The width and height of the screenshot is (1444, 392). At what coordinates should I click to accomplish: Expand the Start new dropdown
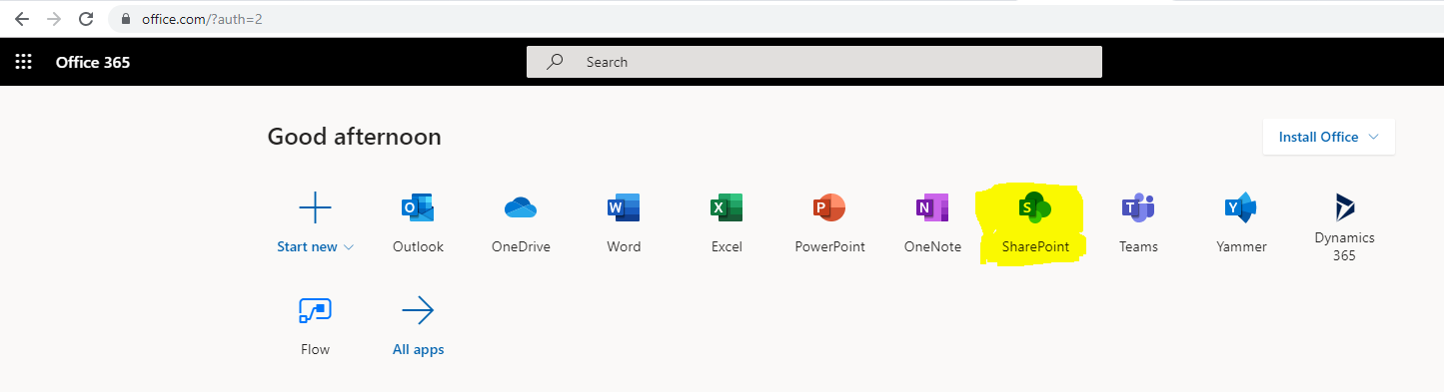(x=348, y=247)
